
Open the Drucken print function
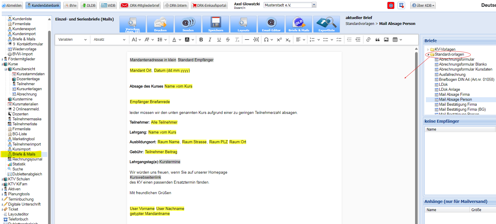click(x=160, y=24)
